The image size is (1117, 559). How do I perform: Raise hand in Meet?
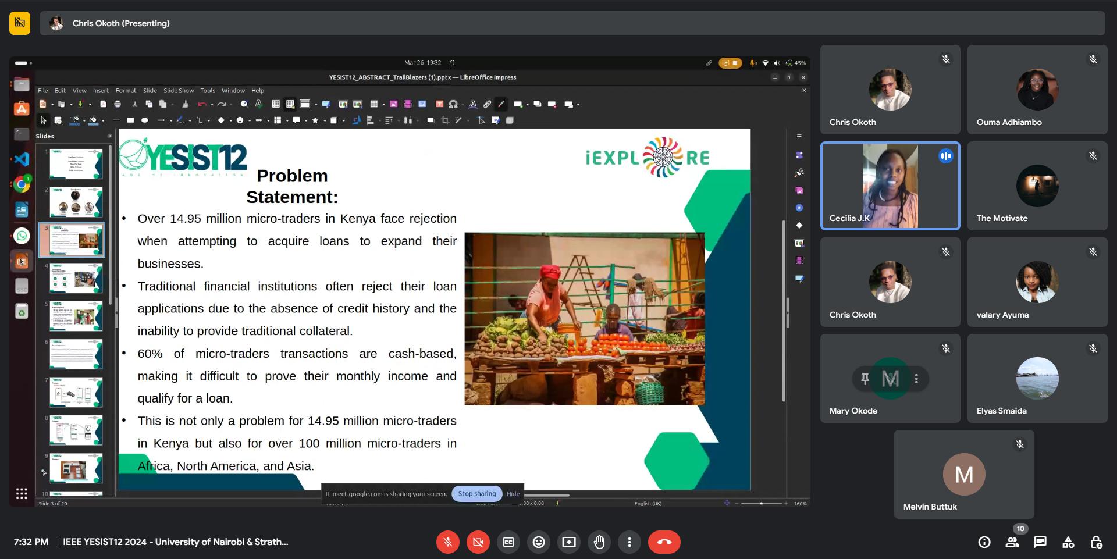[599, 542]
